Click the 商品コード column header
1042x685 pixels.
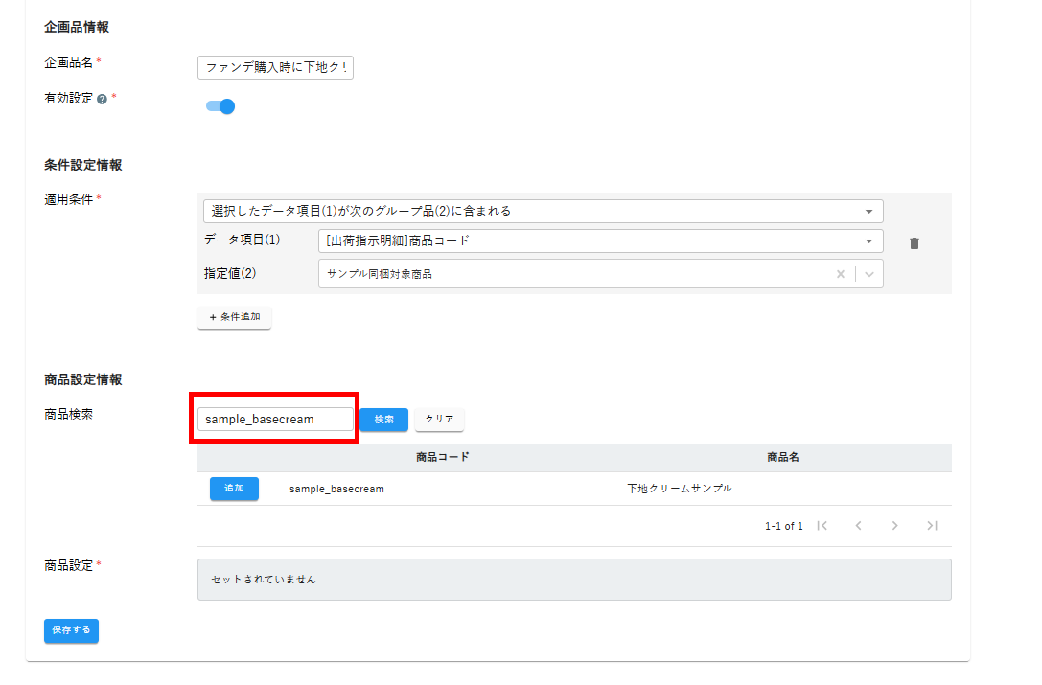(x=442, y=457)
